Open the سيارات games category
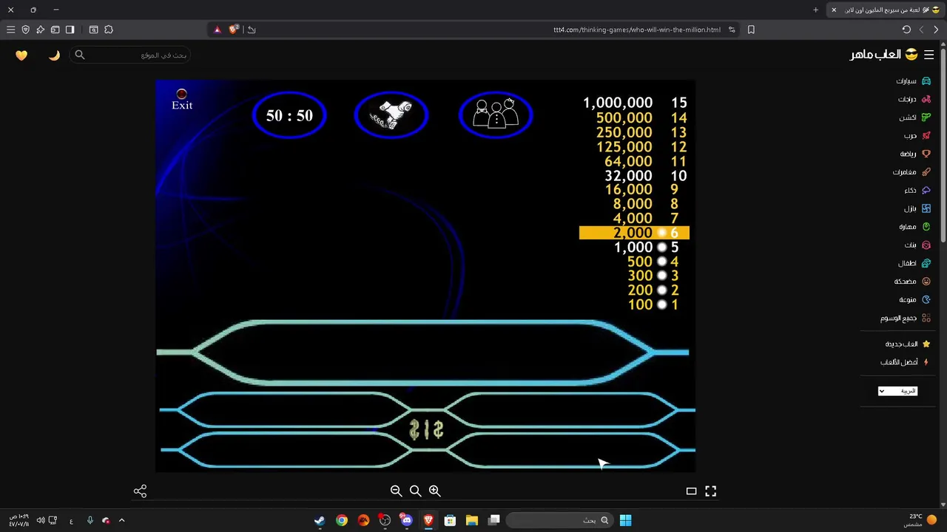 [x=913, y=81]
